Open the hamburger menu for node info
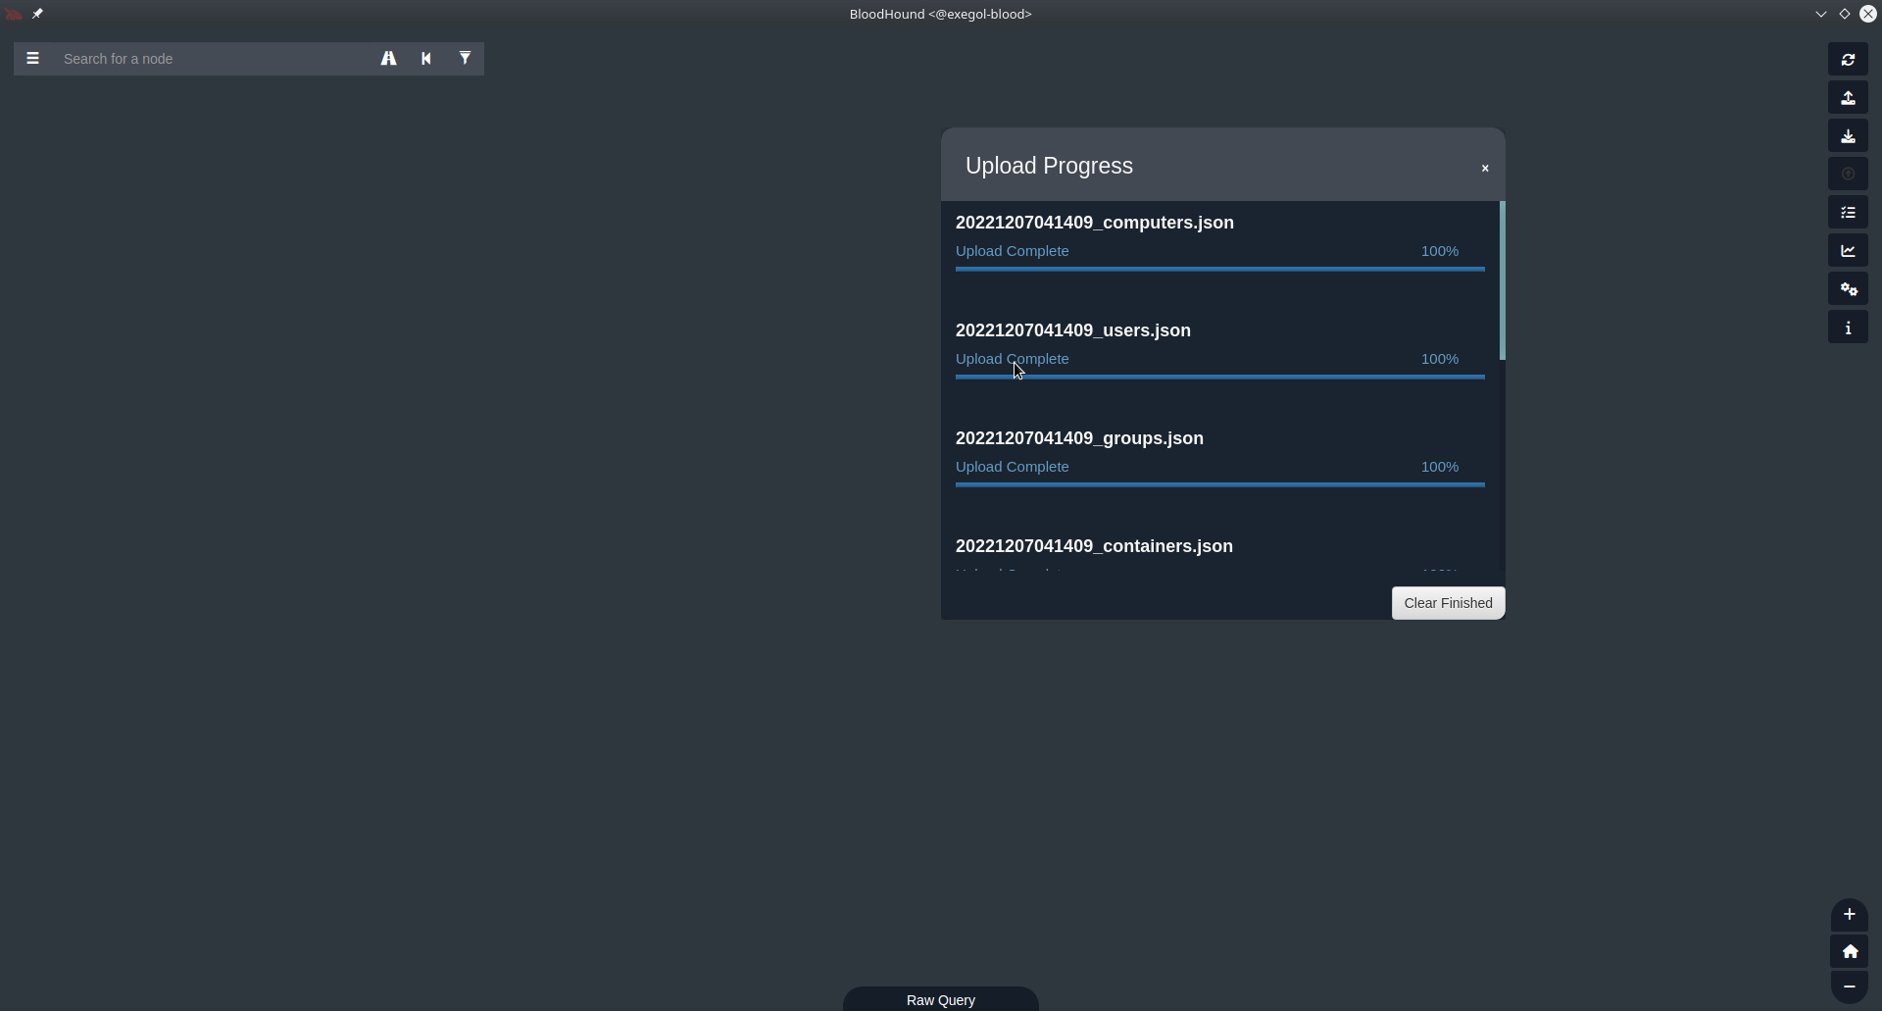 (x=32, y=59)
